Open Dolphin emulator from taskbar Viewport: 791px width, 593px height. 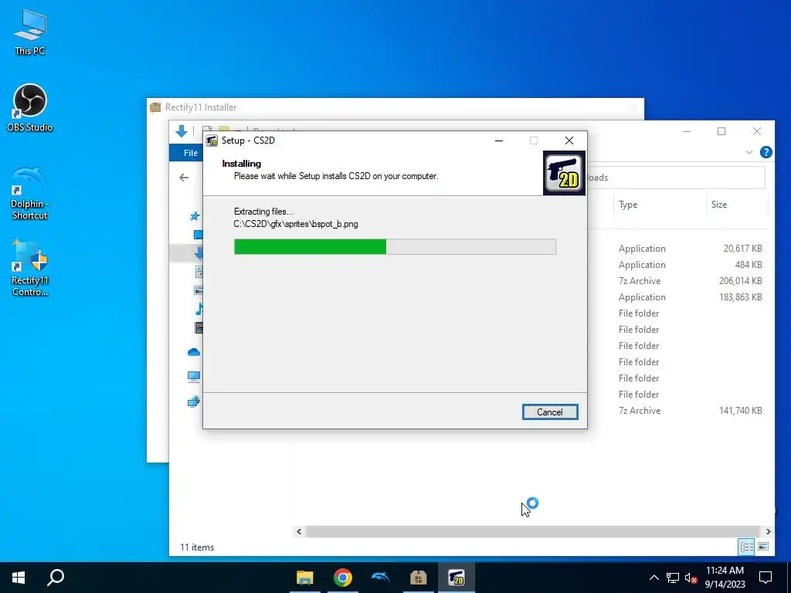click(x=380, y=578)
